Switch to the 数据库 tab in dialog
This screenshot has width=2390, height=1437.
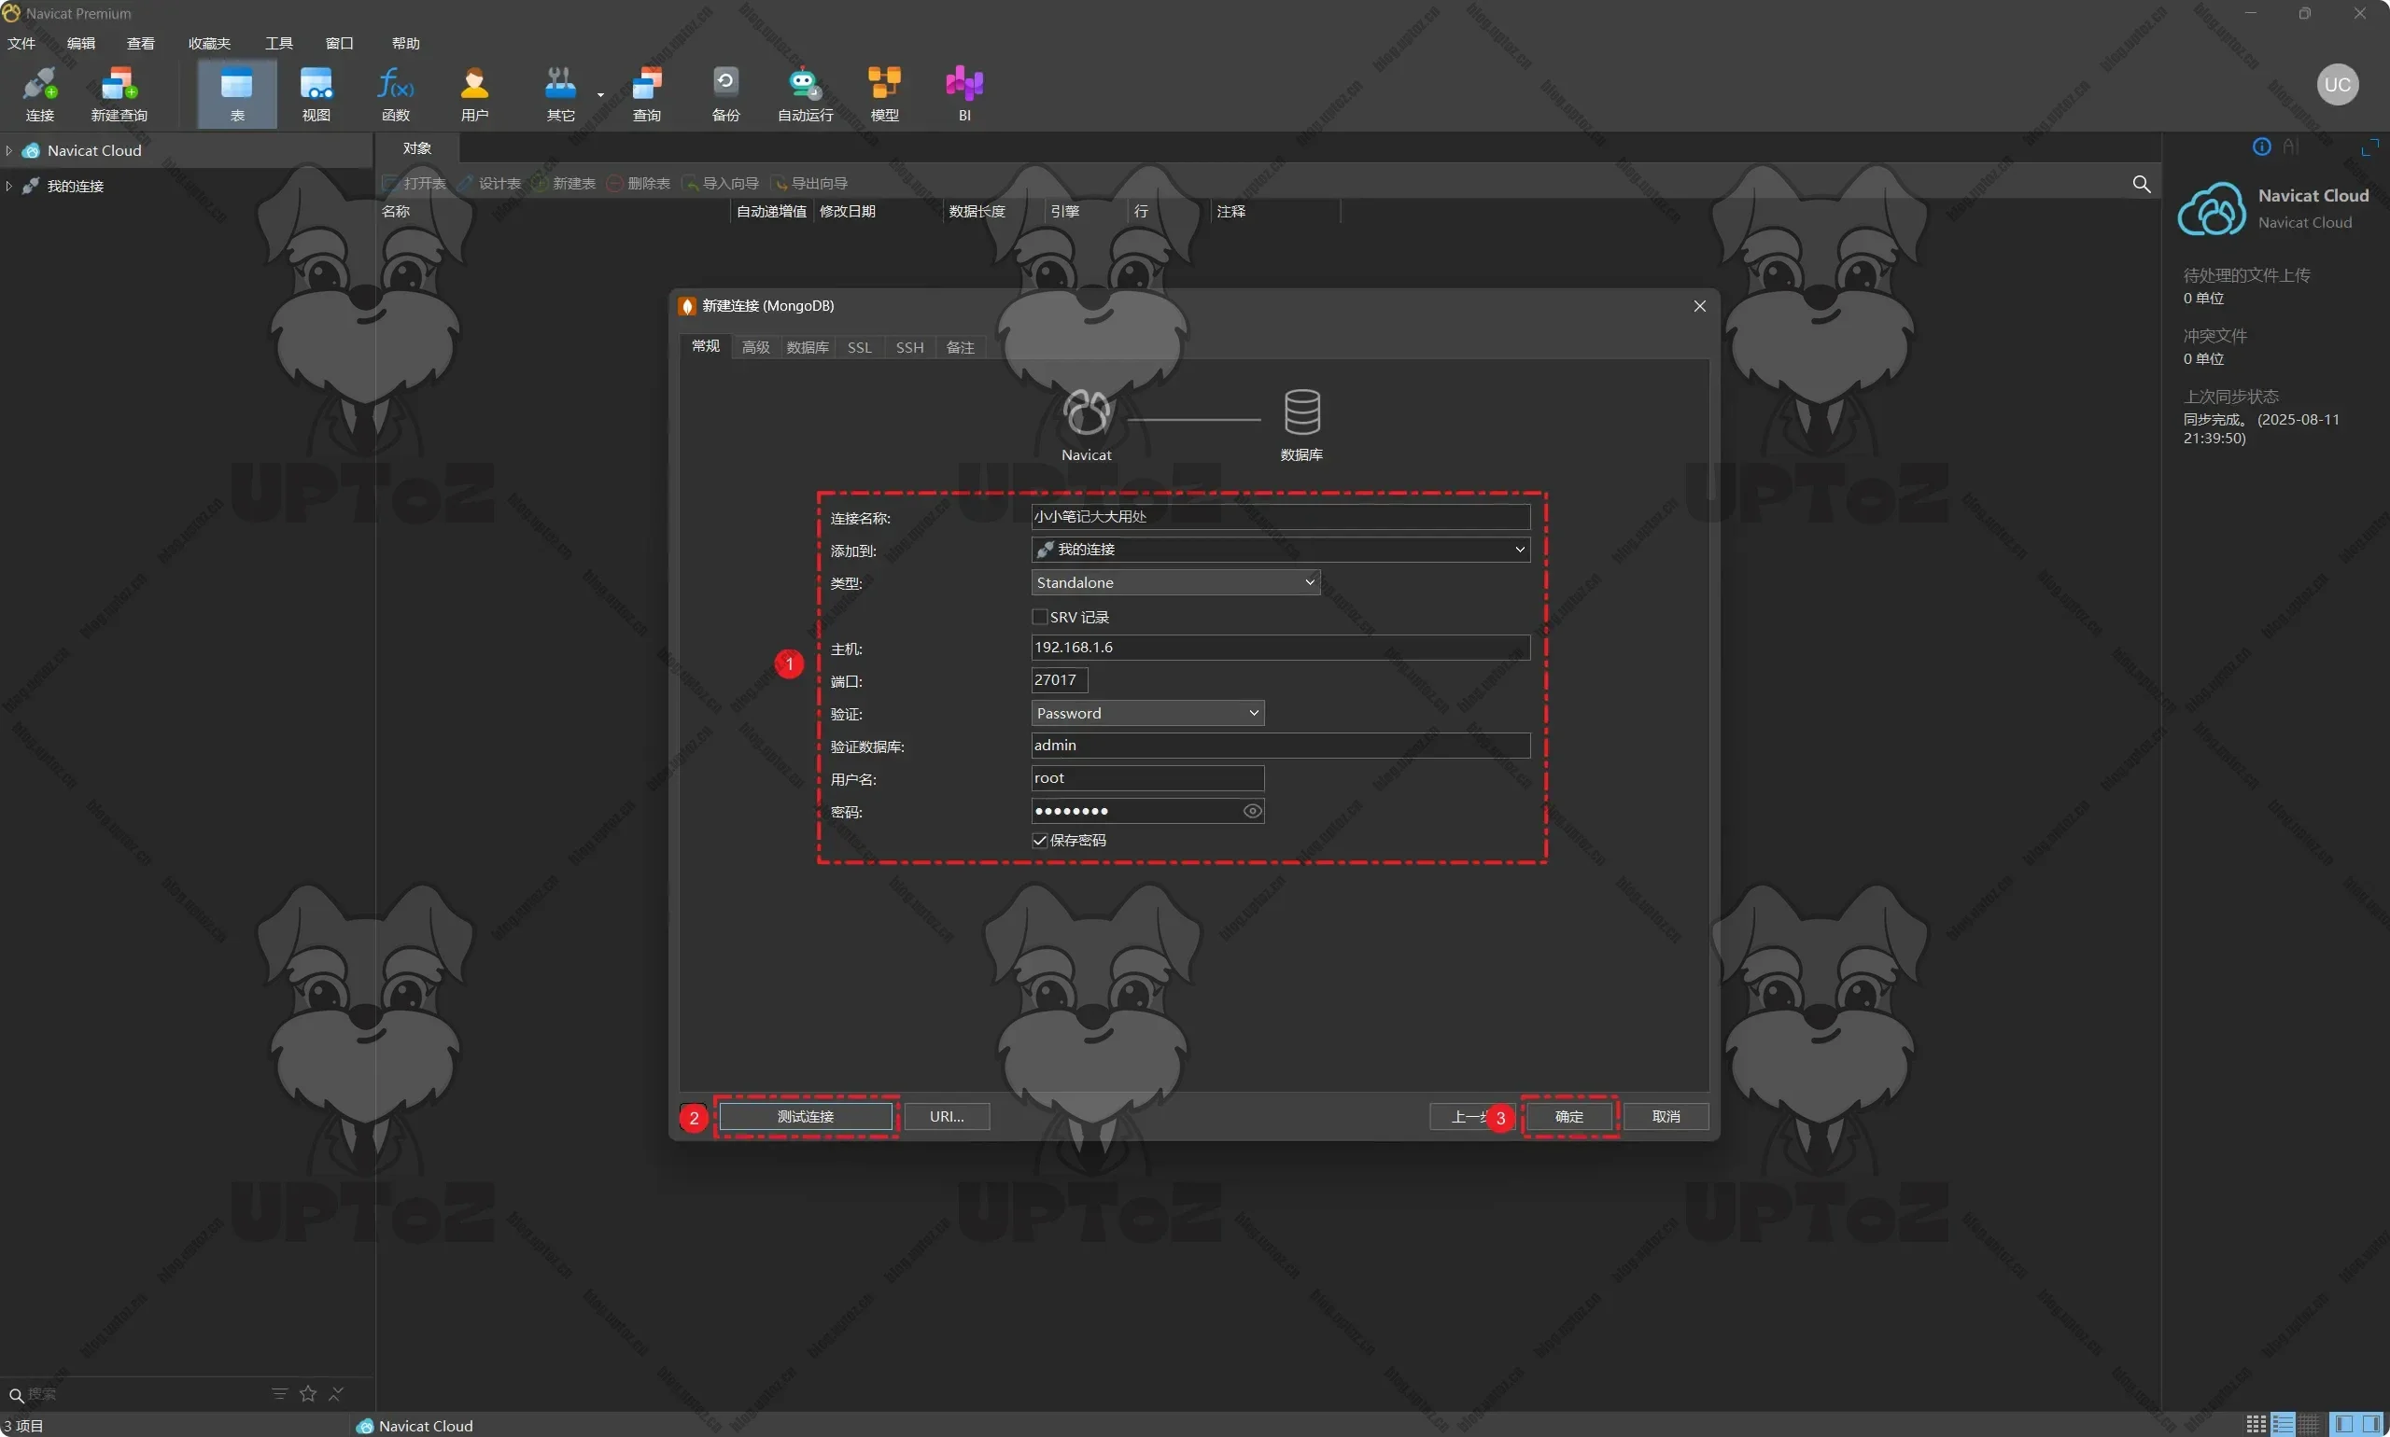click(807, 347)
